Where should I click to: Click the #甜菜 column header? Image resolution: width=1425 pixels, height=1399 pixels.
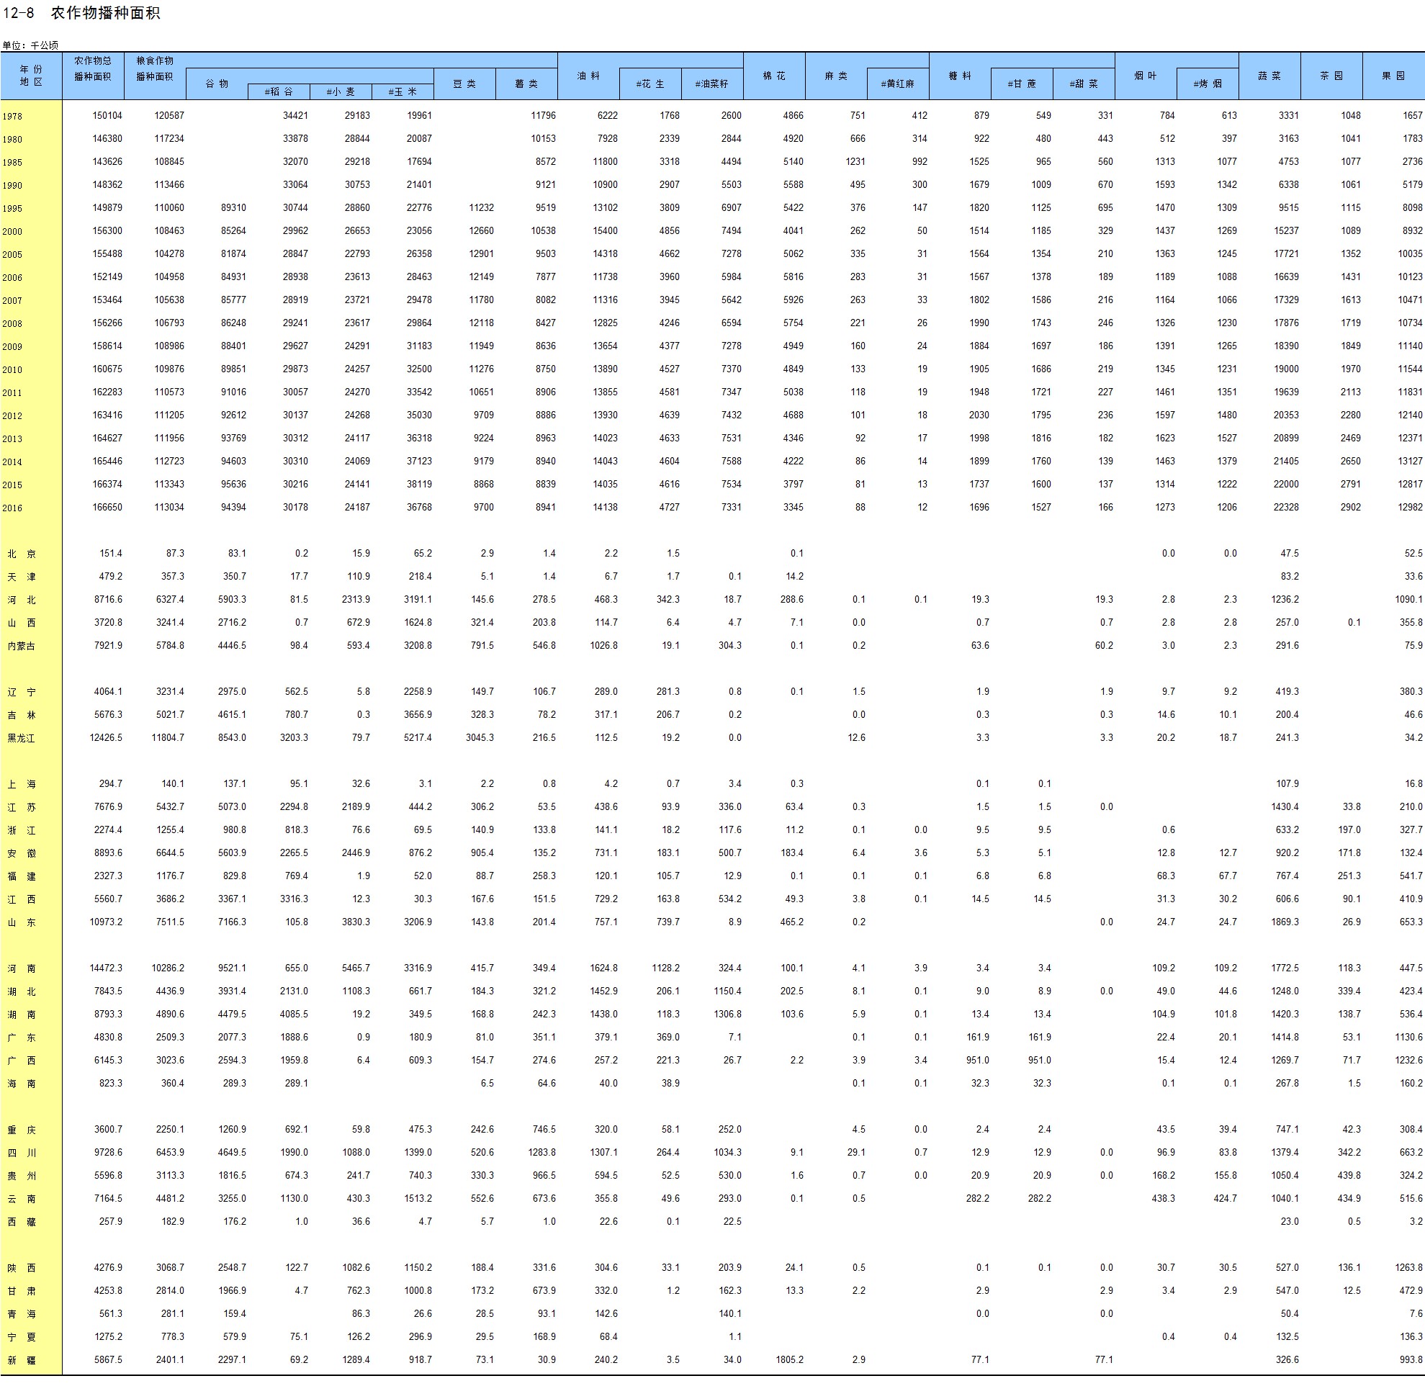[1084, 84]
